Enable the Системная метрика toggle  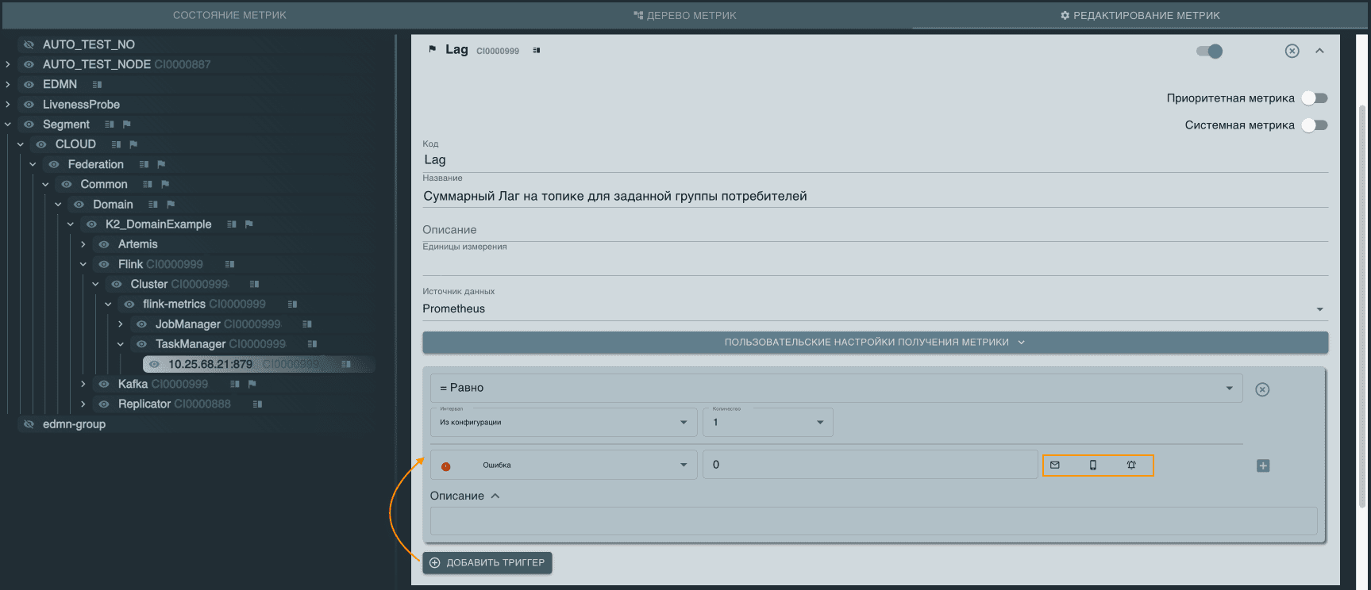tap(1314, 125)
